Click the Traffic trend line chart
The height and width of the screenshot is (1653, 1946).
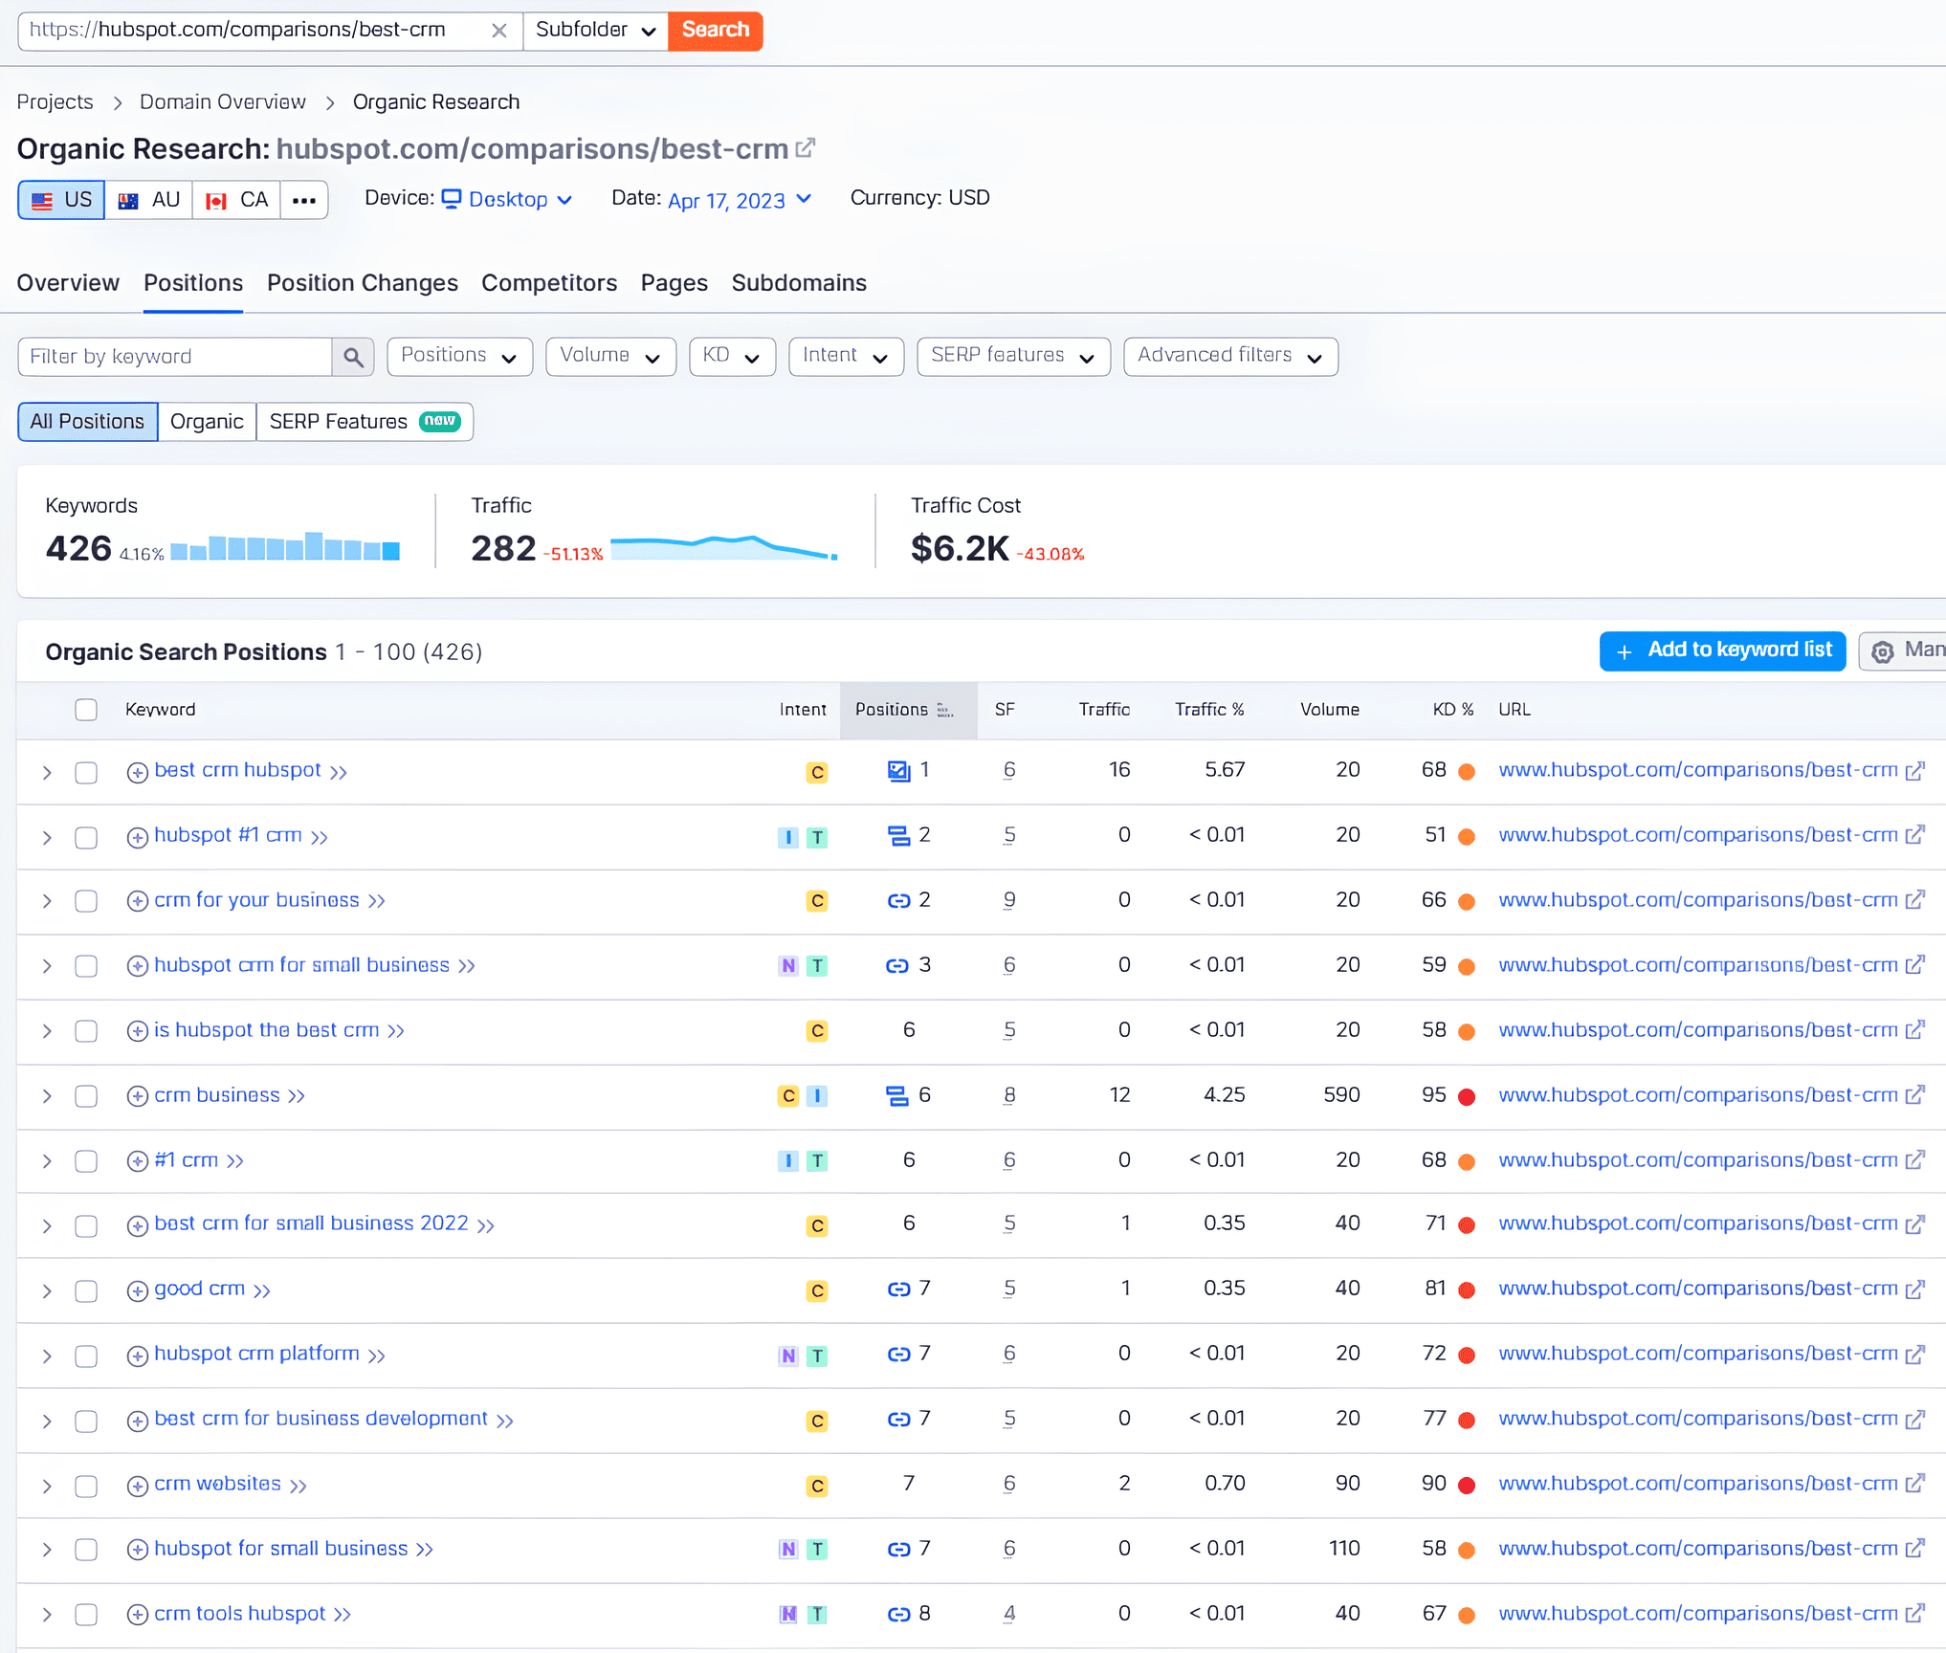[724, 547]
